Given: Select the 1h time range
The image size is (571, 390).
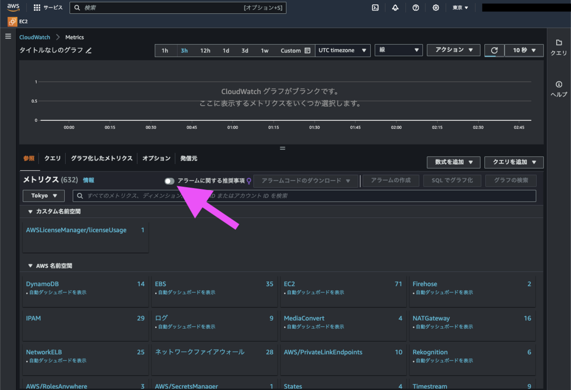Looking at the screenshot, I should coord(165,50).
